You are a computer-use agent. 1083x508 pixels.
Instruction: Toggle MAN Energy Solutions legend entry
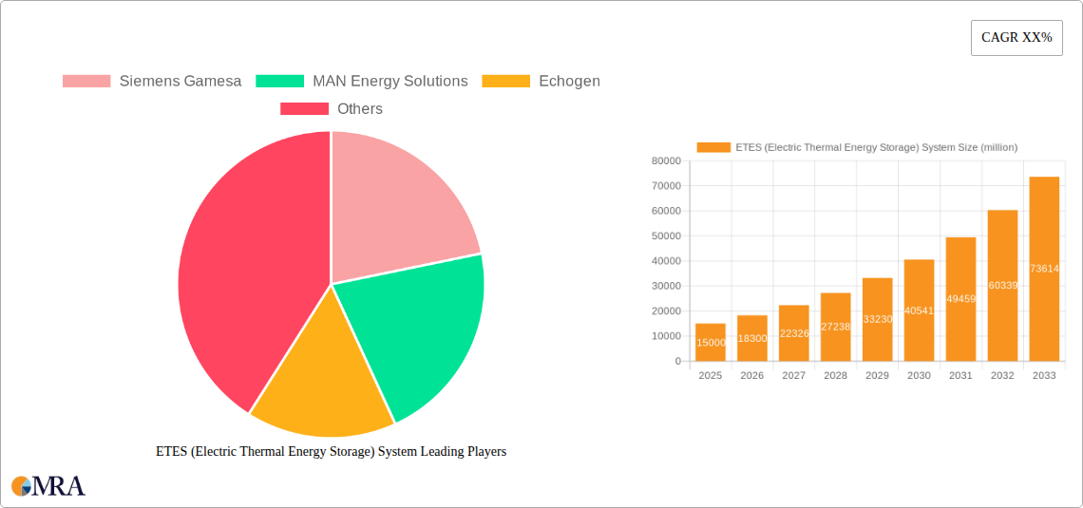point(362,82)
